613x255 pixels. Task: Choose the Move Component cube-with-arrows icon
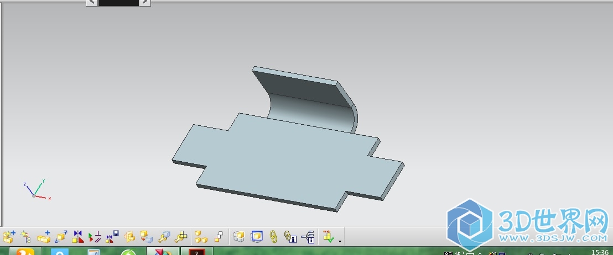[x=61, y=236]
